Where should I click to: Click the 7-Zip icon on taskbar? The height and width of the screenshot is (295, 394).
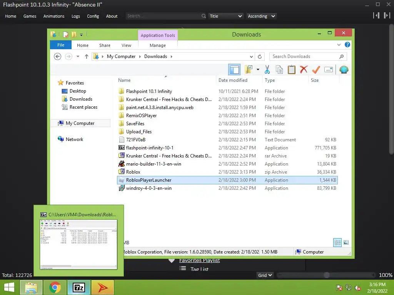pyautogui.click(x=78, y=287)
